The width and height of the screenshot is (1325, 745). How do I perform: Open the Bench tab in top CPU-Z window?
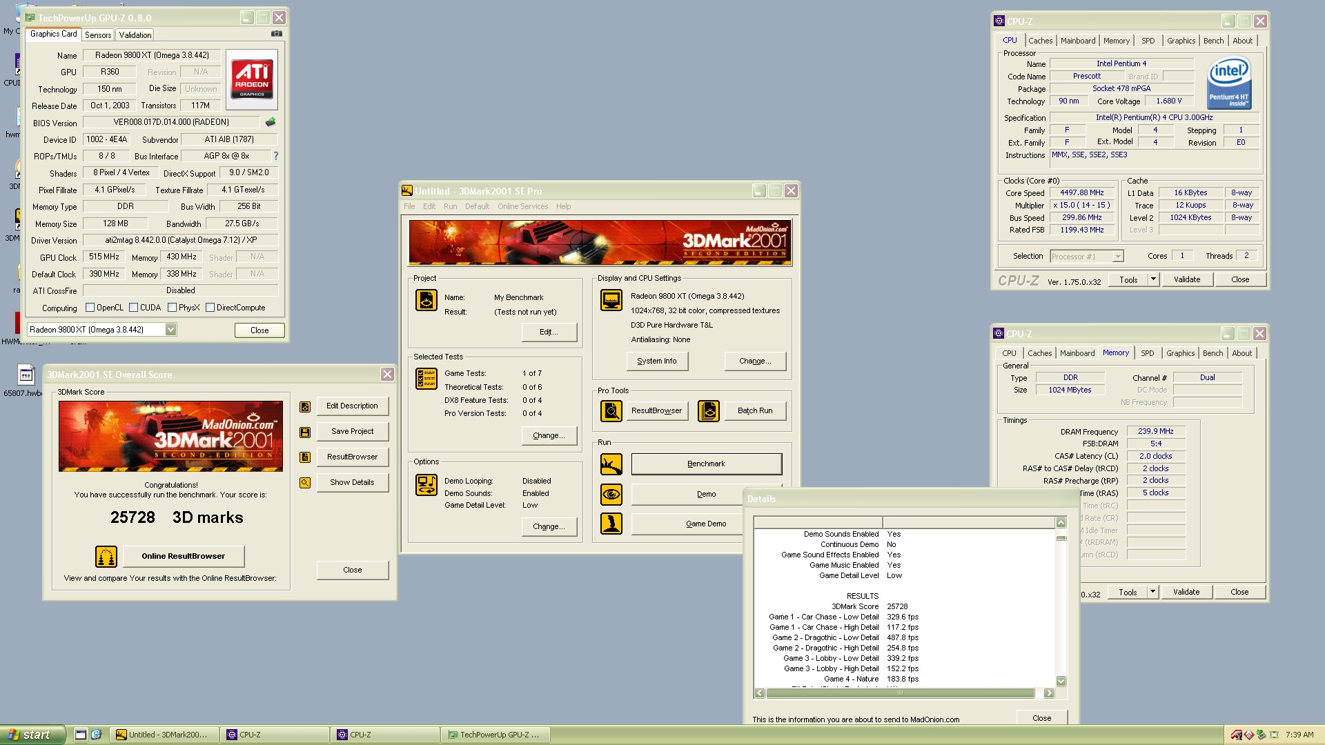click(1213, 41)
